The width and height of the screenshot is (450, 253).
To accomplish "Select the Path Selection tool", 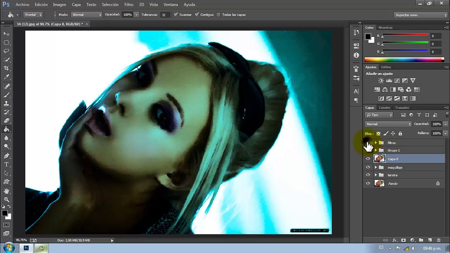I will (6, 173).
